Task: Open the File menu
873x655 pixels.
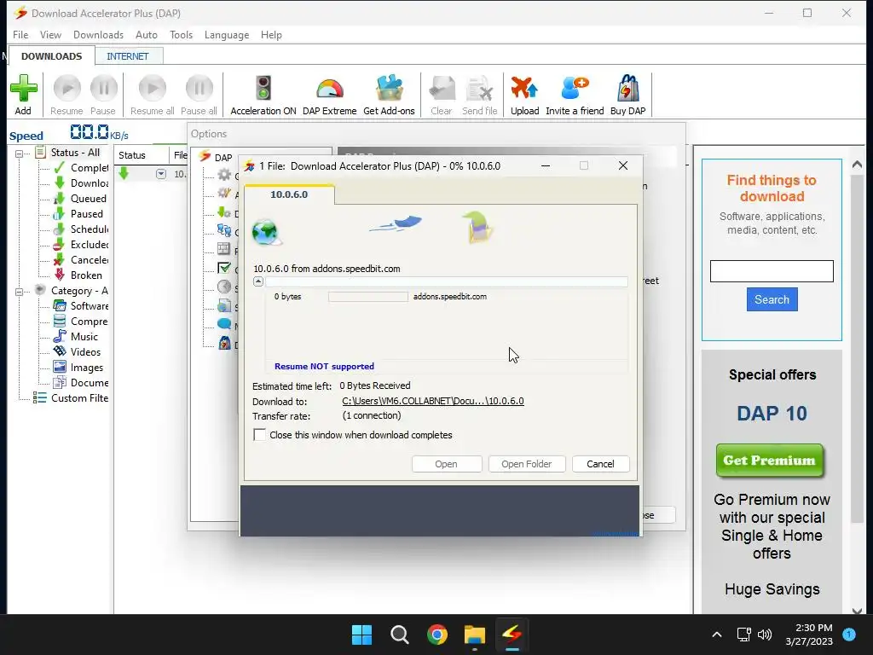Action: point(20,34)
